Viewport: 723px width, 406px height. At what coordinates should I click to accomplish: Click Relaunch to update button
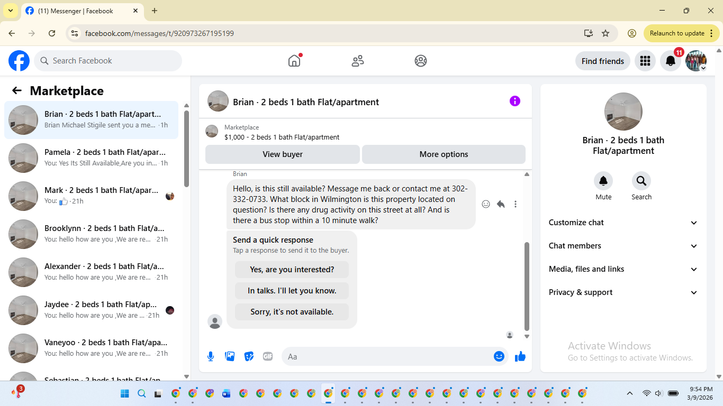pyautogui.click(x=682, y=33)
